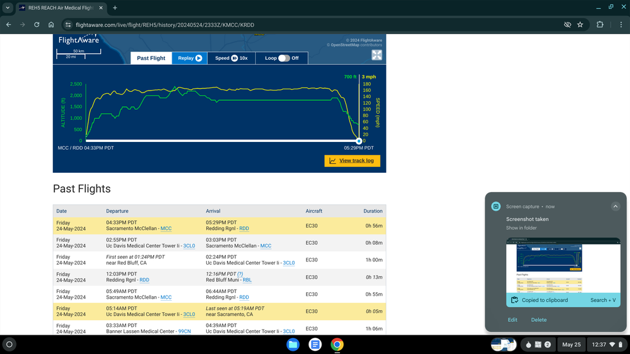Open the Files app on the shelf
Screen dimensions: 630x354
tap(293, 344)
